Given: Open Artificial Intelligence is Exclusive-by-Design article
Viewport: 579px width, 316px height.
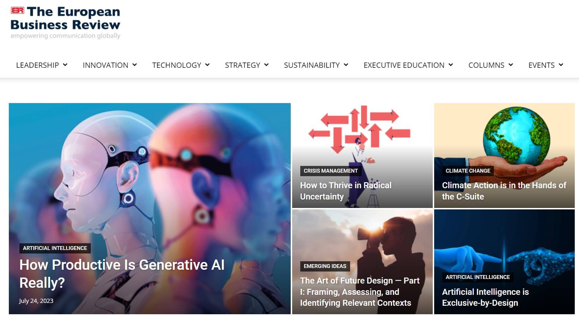Looking at the screenshot, I should coord(485,297).
